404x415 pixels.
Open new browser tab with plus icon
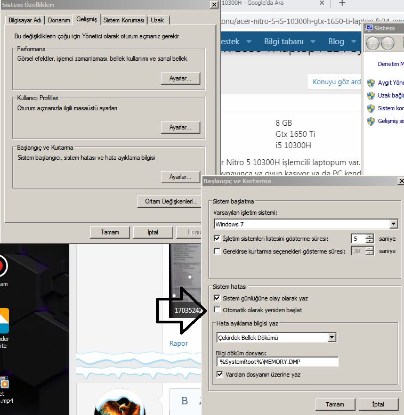342,3
